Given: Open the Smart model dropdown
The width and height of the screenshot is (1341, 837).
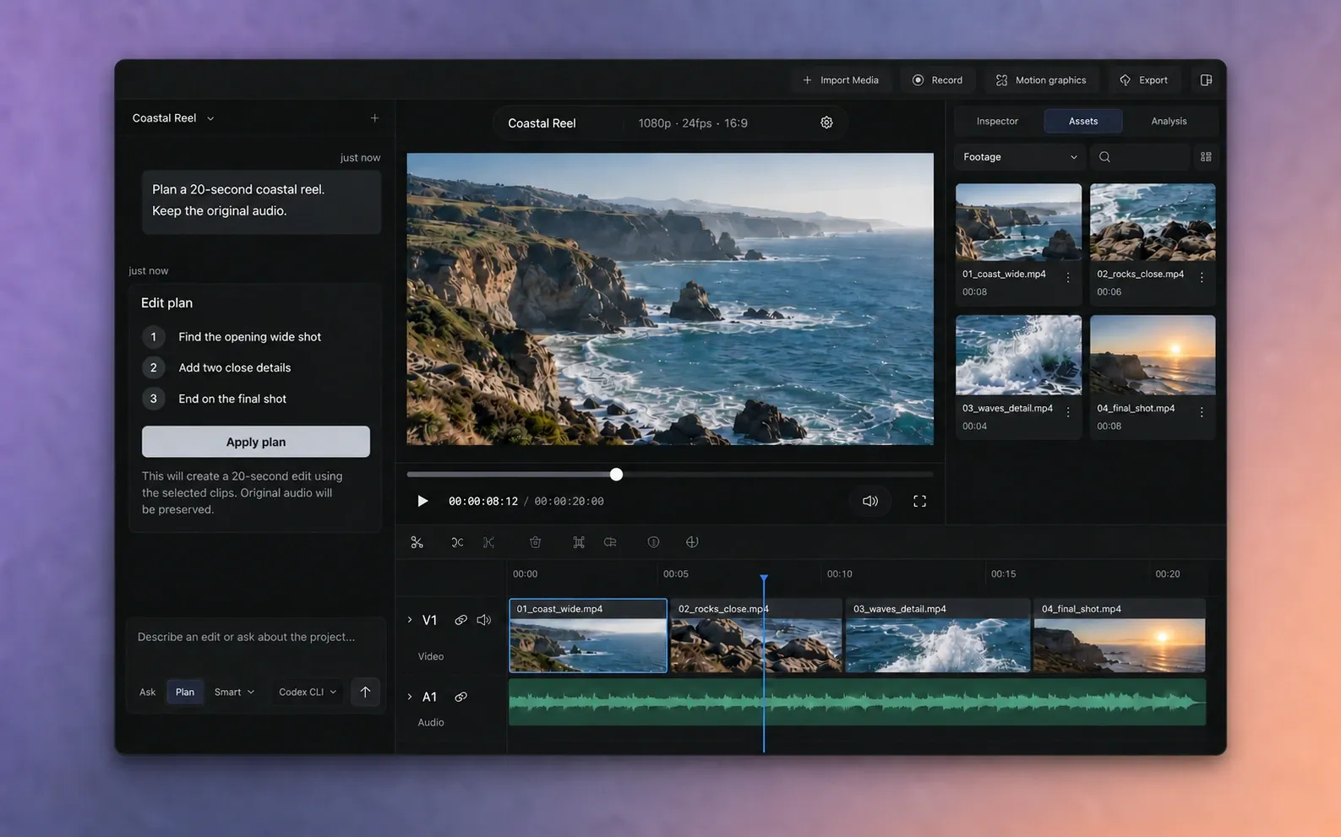Looking at the screenshot, I should point(234,692).
